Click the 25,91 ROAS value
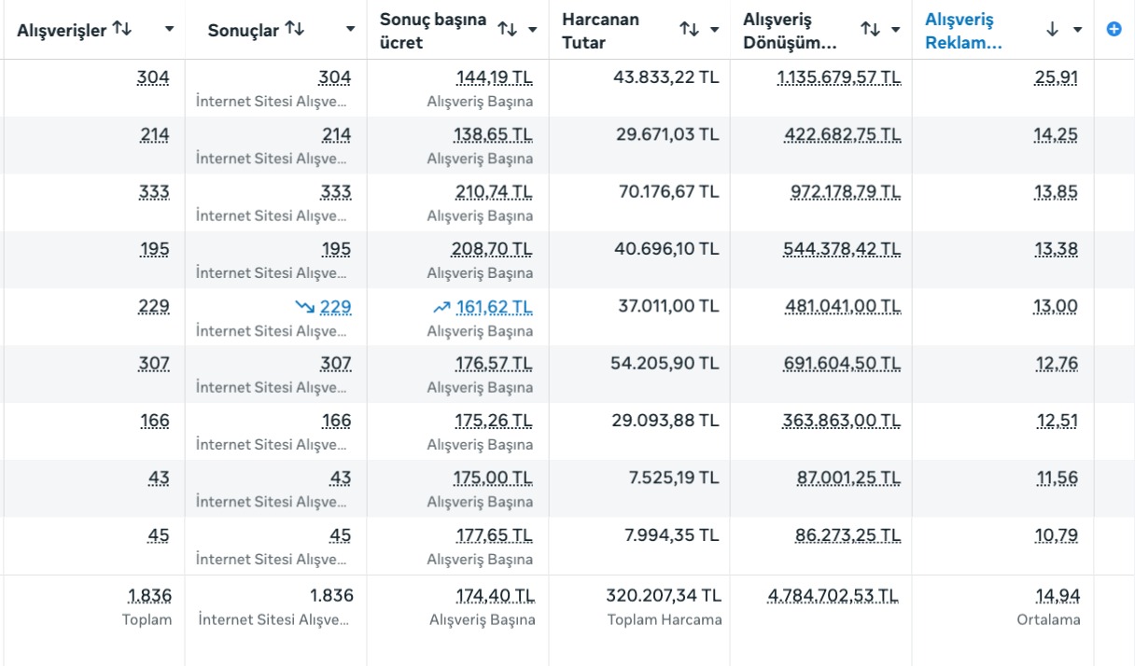 click(1056, 77)
